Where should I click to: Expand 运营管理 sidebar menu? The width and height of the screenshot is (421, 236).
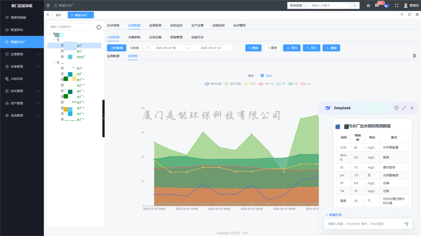point(22,54)
